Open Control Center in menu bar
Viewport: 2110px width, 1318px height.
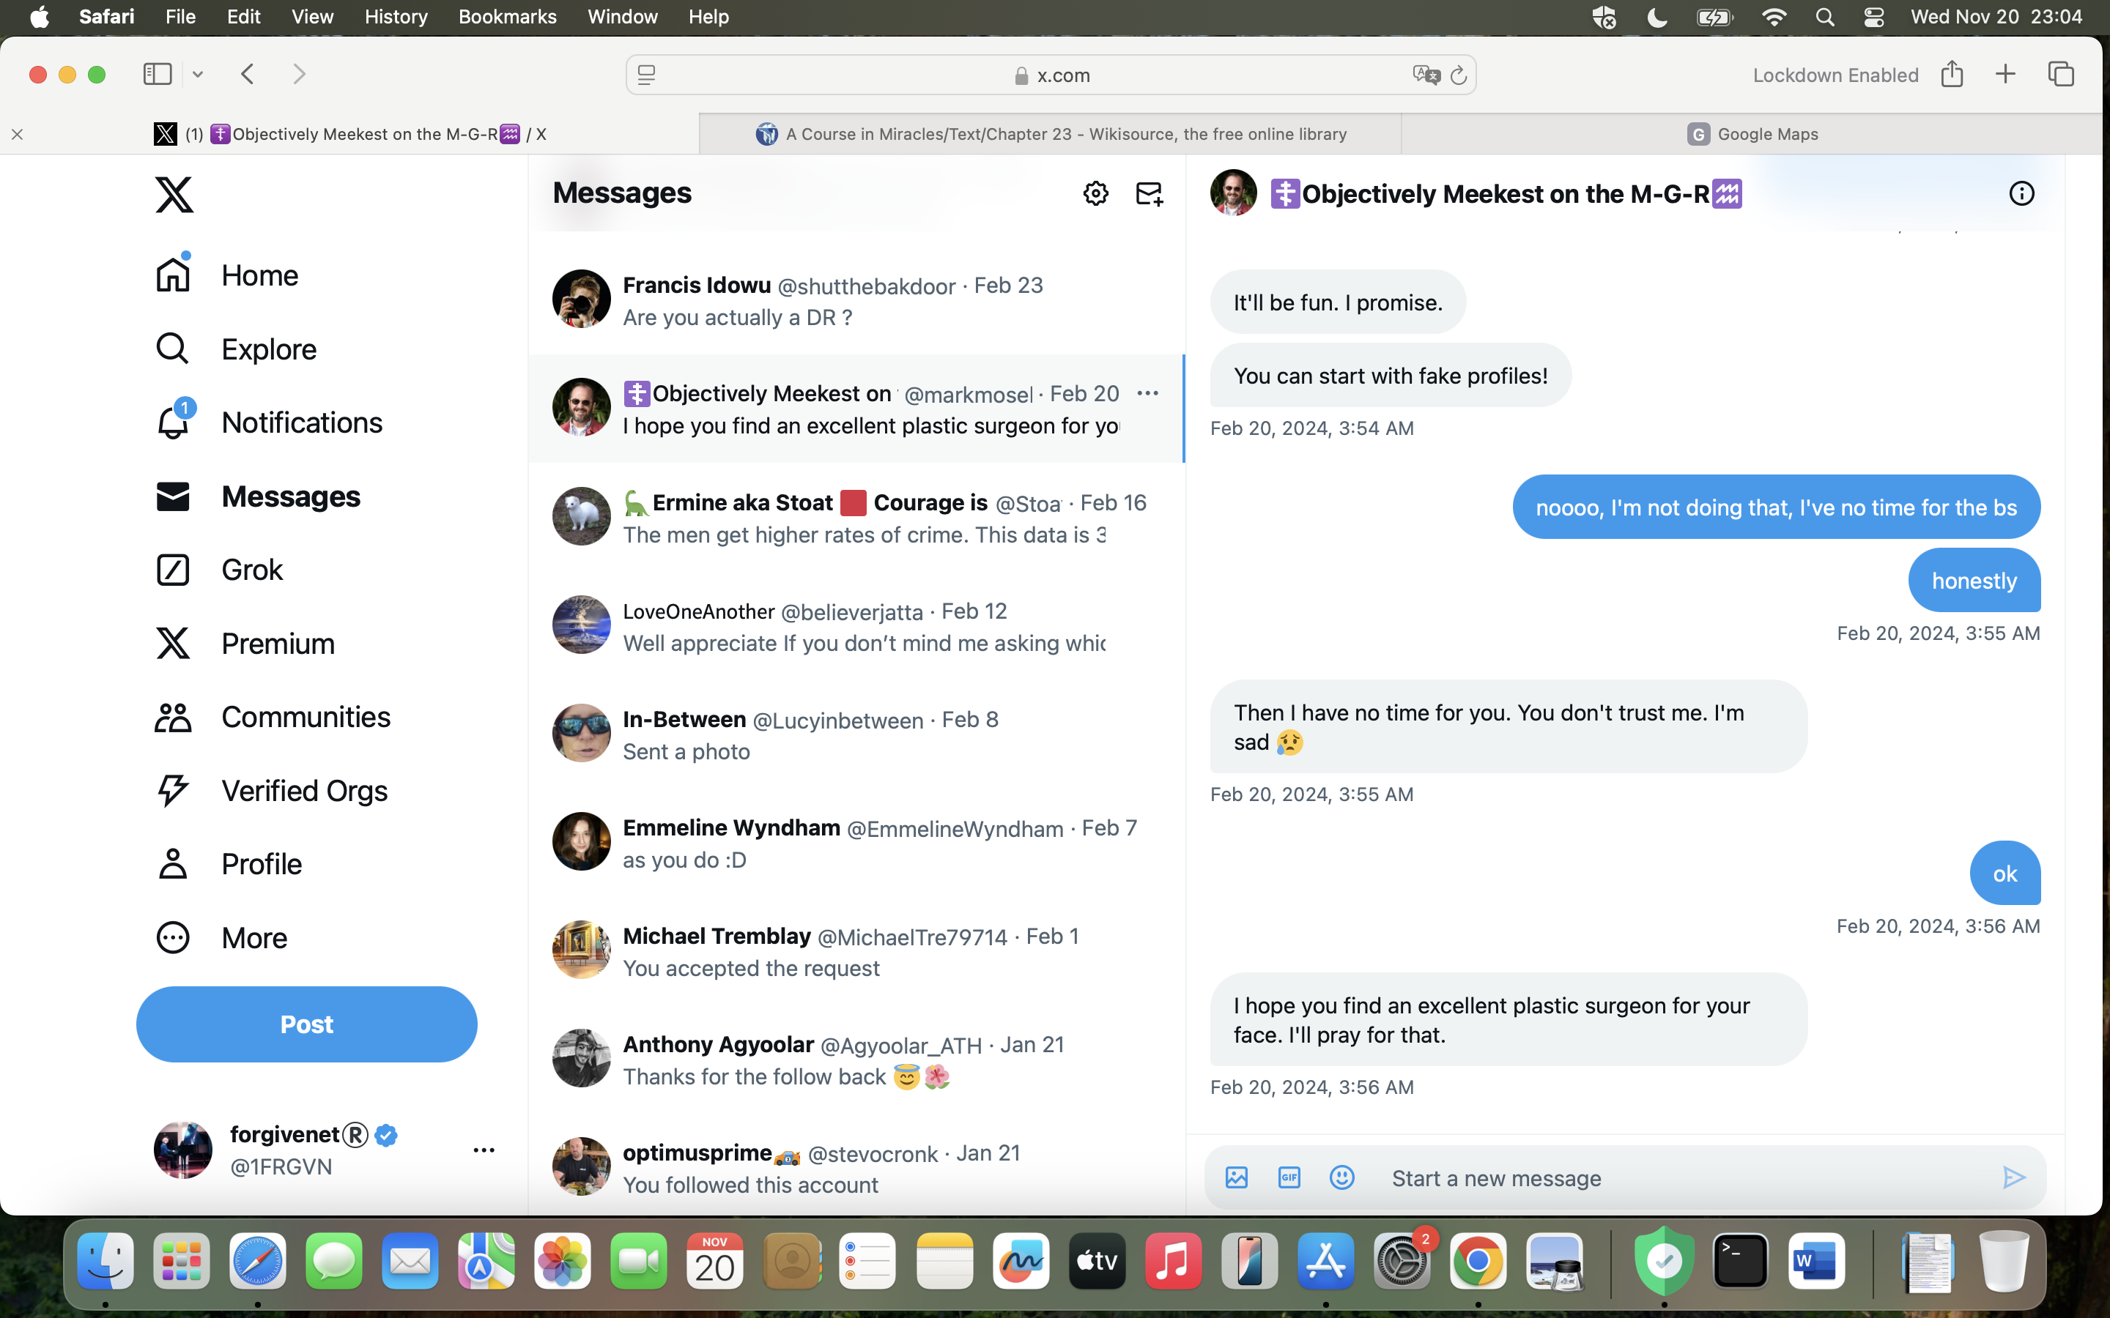[x=1873, y=17]
